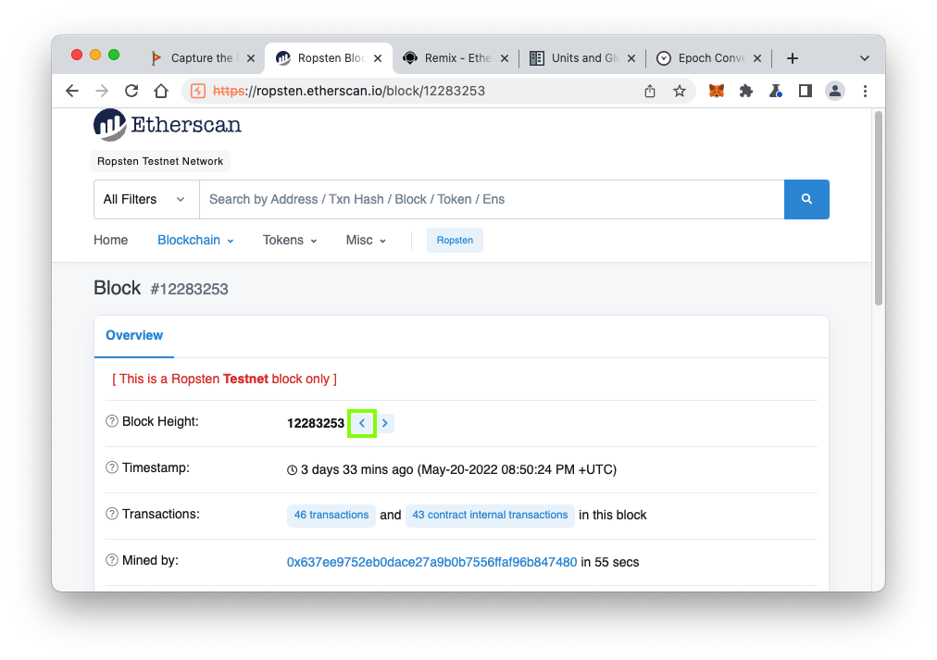Close the Remix - Ethereum tab
937x660 pixels.
(505, 58)
